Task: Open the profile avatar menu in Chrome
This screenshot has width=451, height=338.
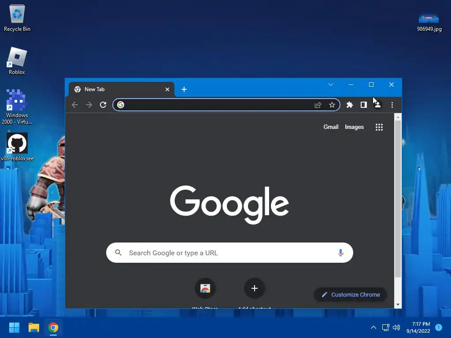Action: pyautogui.click(x=377, y=105)
